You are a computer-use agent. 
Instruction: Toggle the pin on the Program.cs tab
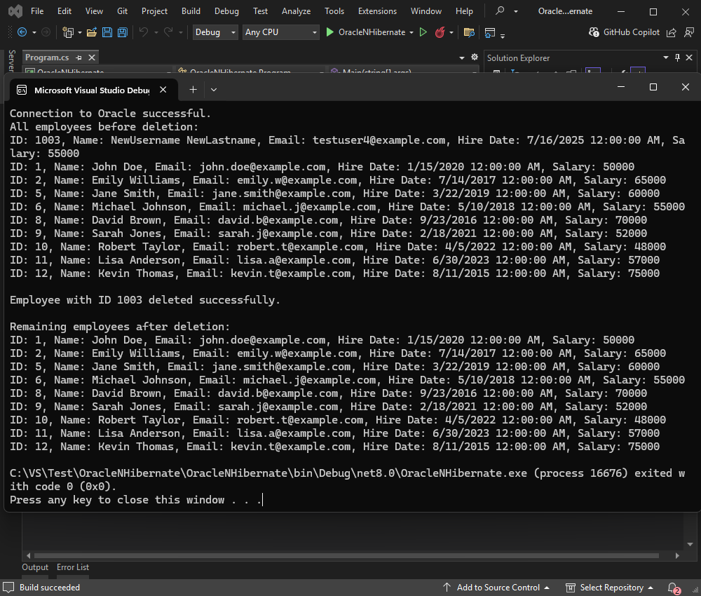click(x=79, y=57)
